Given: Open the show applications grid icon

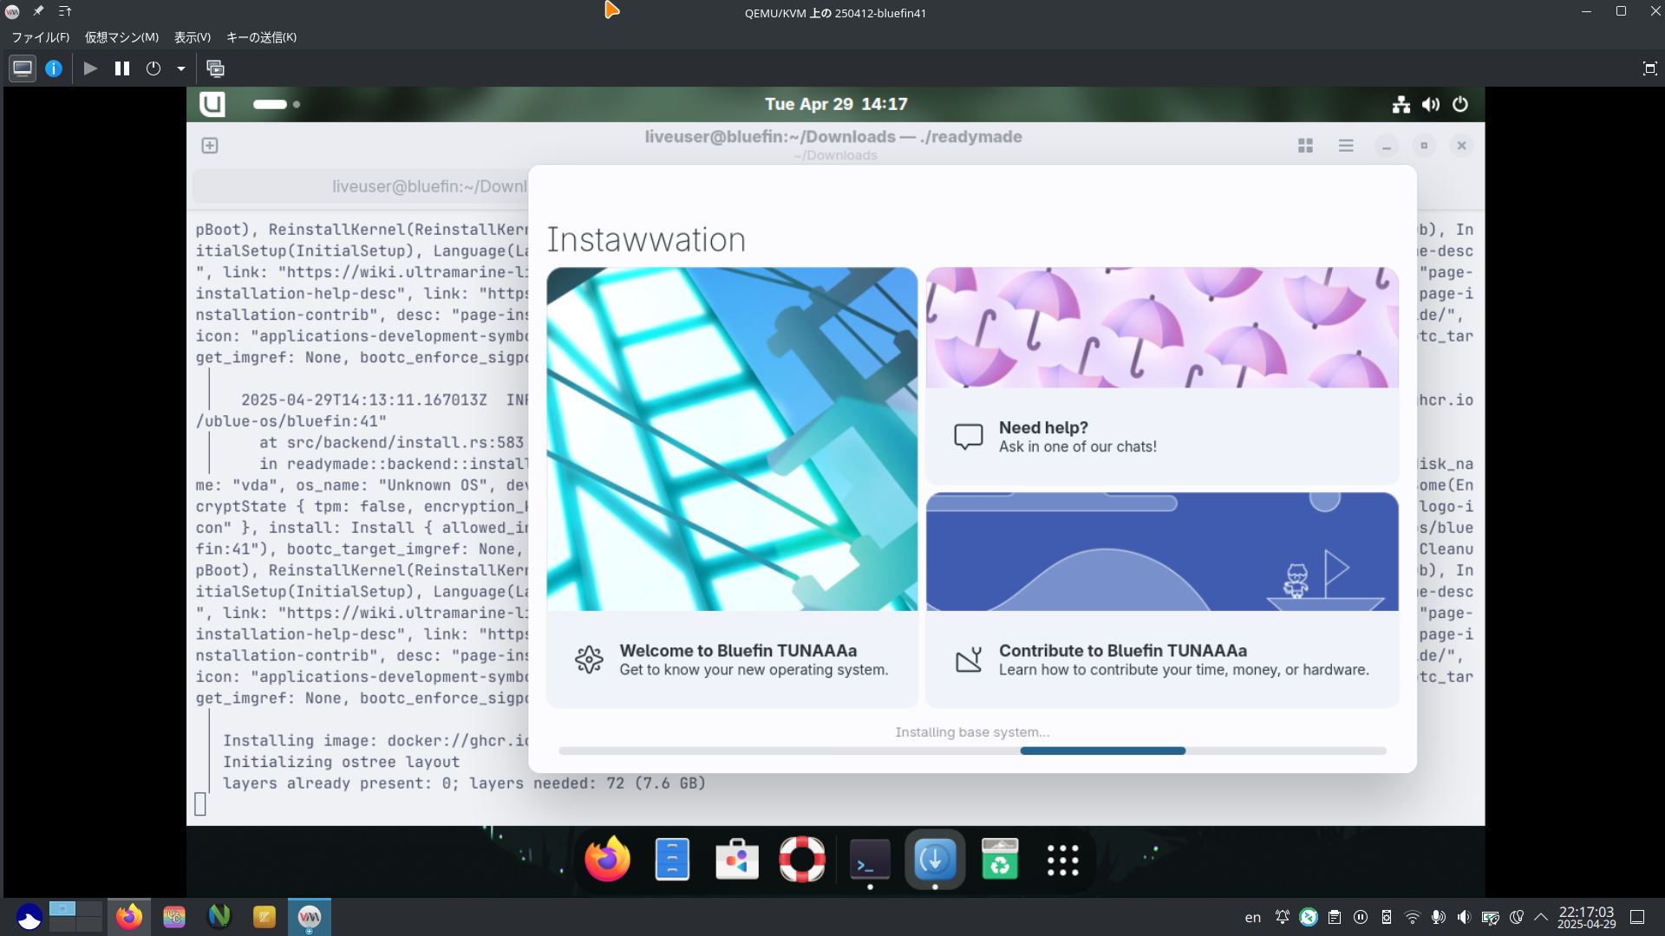Looking at the screenshot, I should [x=1062, y=860].
